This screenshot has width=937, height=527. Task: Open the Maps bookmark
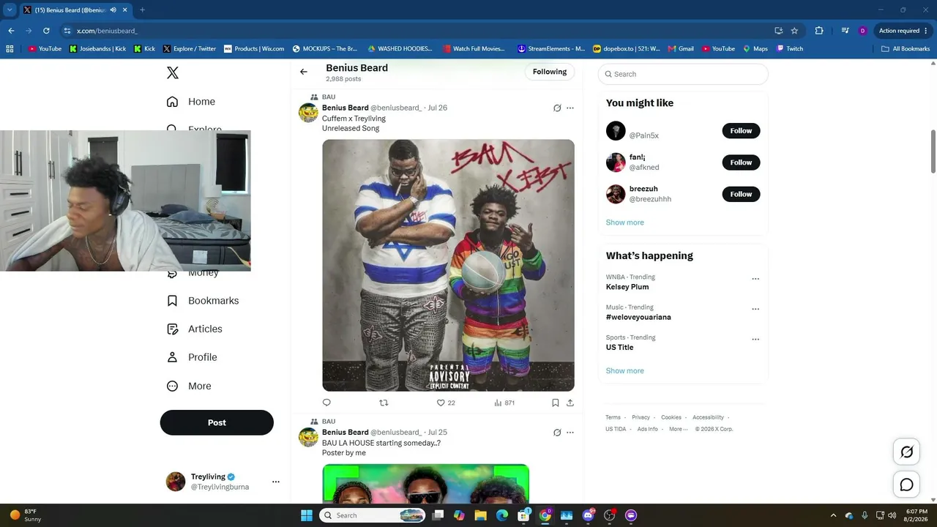click(755, 49)
